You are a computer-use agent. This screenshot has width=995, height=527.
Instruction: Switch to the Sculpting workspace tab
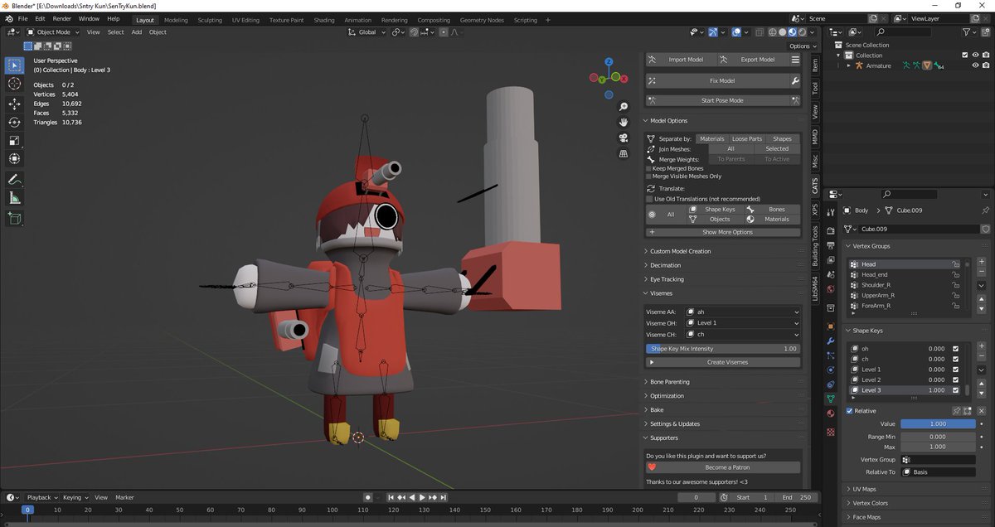click(210, 20)
